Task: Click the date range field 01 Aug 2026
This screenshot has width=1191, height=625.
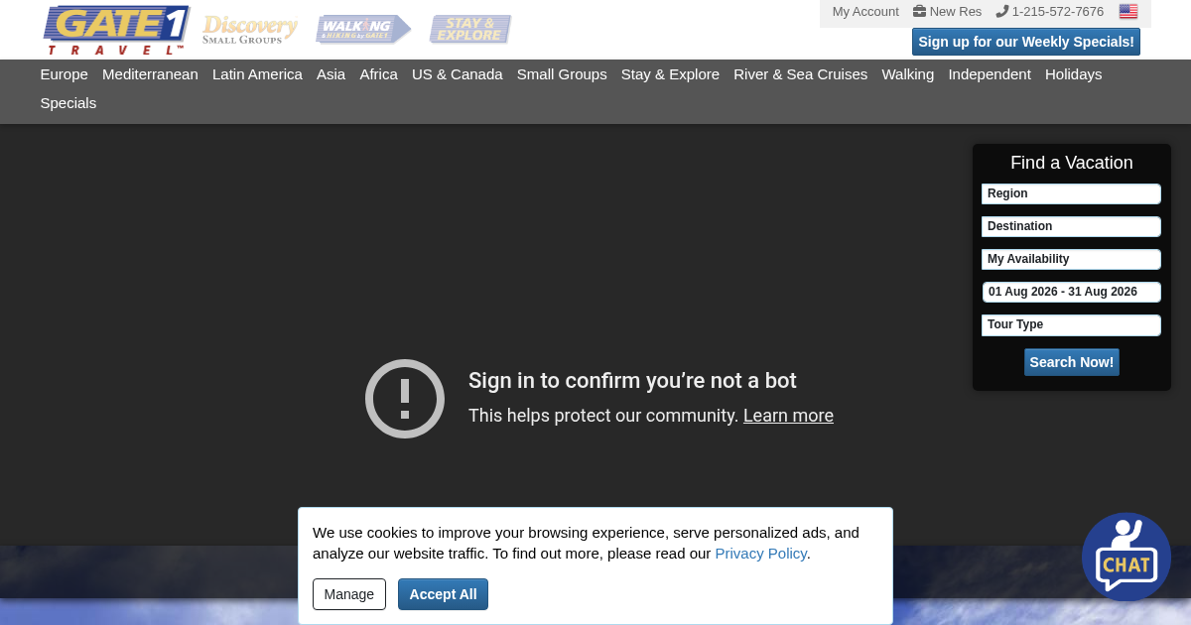Action: (x=1071, y=292)
